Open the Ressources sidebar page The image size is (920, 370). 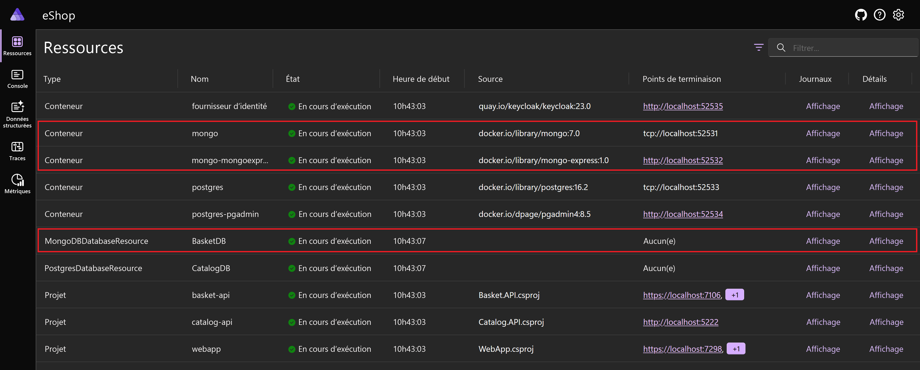click(17, 46)
